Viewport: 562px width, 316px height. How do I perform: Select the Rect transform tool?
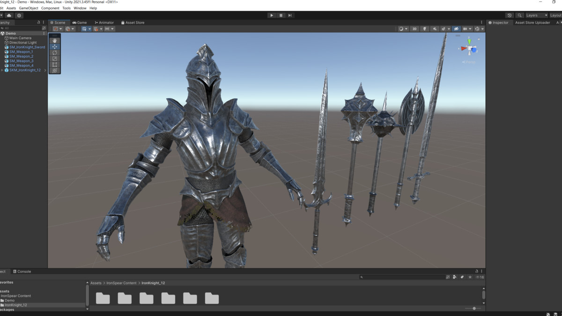click(55, 65)
